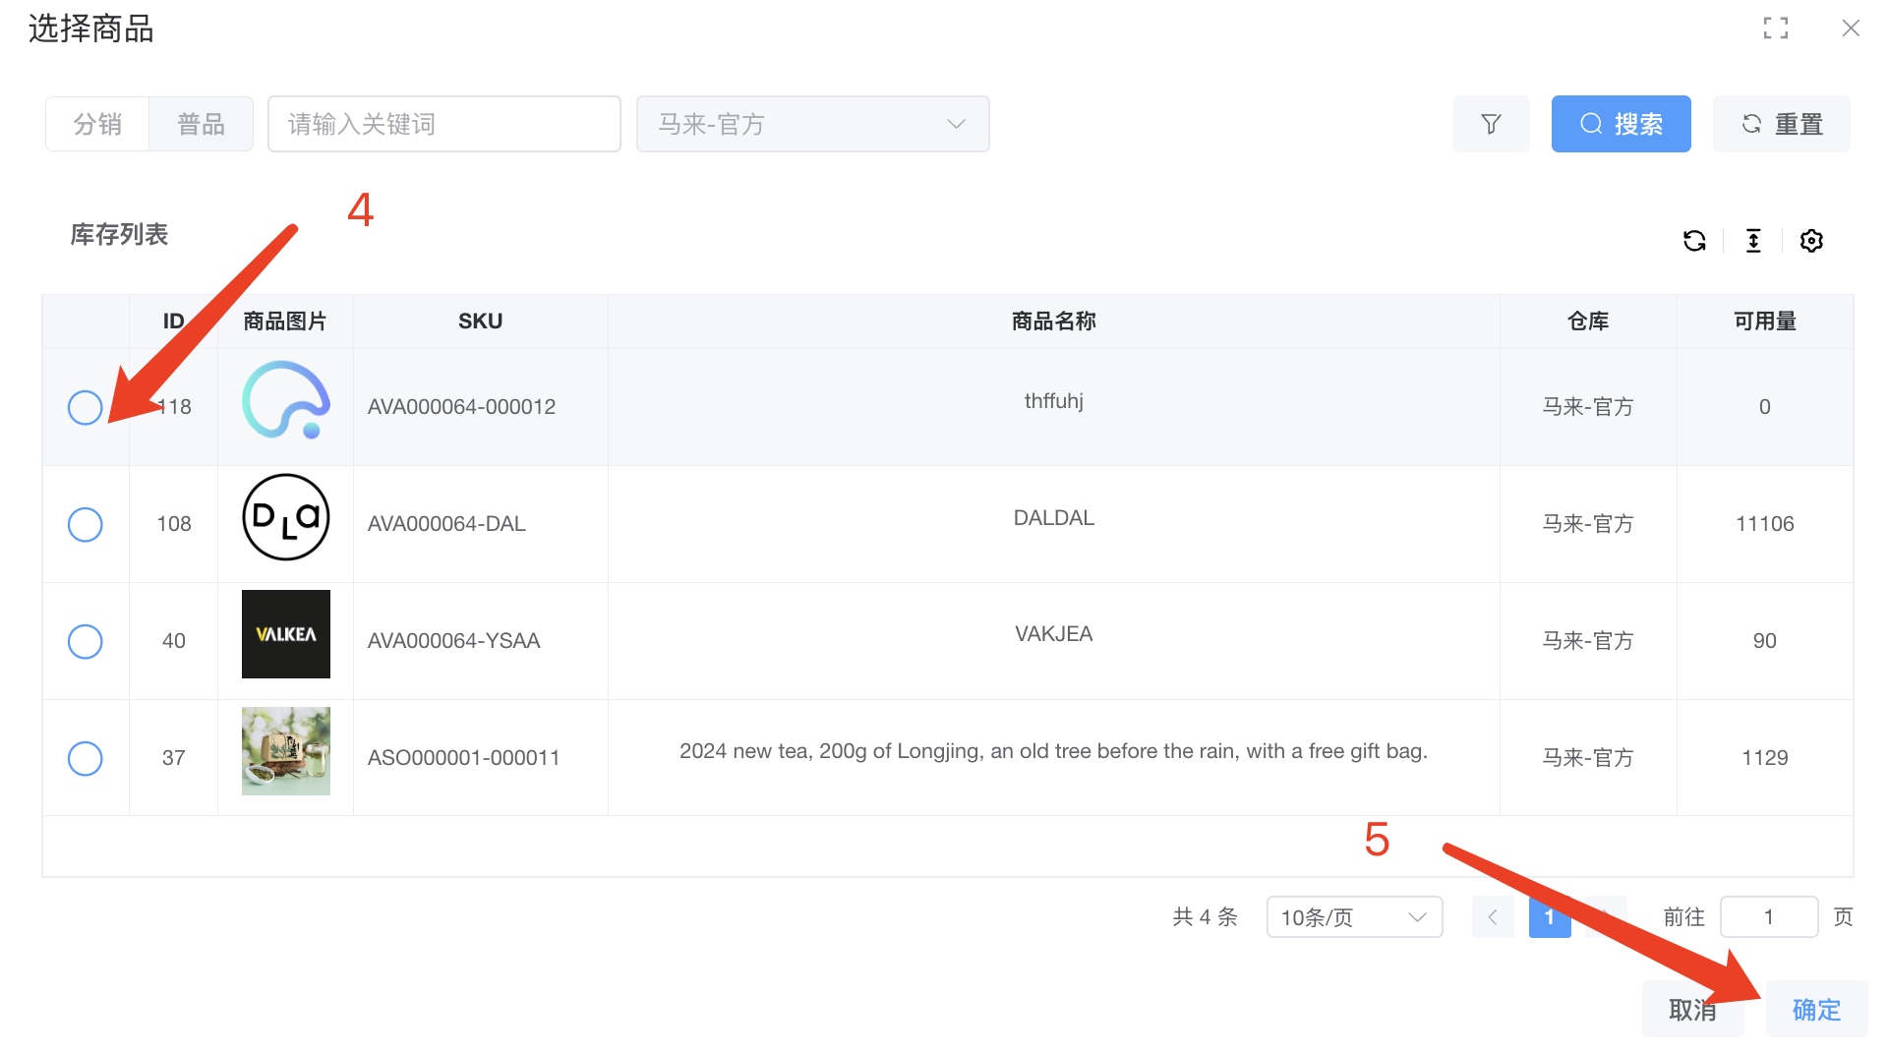
Task: Close the 选择商品 dialog
Action: coord(1851,29)
